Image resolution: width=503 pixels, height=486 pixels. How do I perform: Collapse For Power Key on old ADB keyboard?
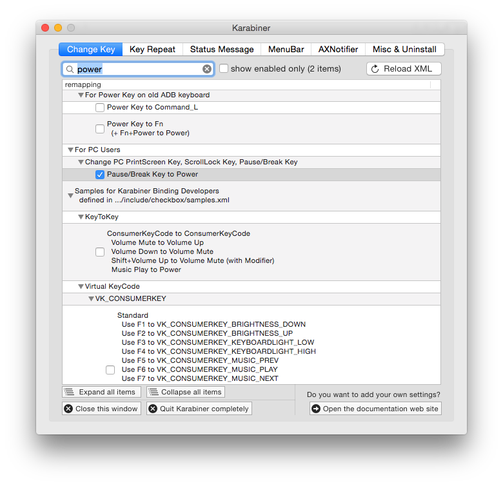click(81, 95)
